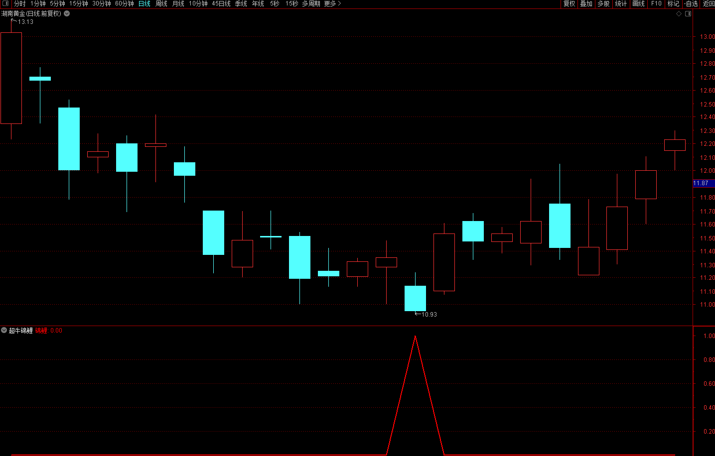Select the 15秒 period tab
715x456 pixels.
(x=292, y=3)
